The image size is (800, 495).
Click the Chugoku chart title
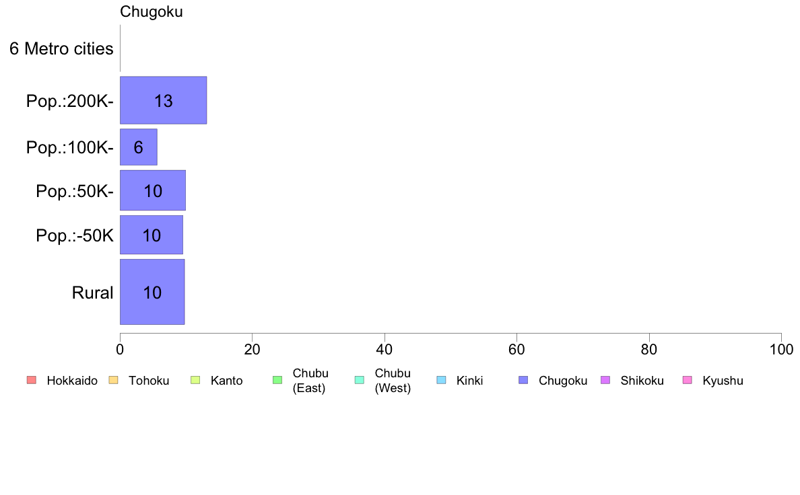coord(151,11)
